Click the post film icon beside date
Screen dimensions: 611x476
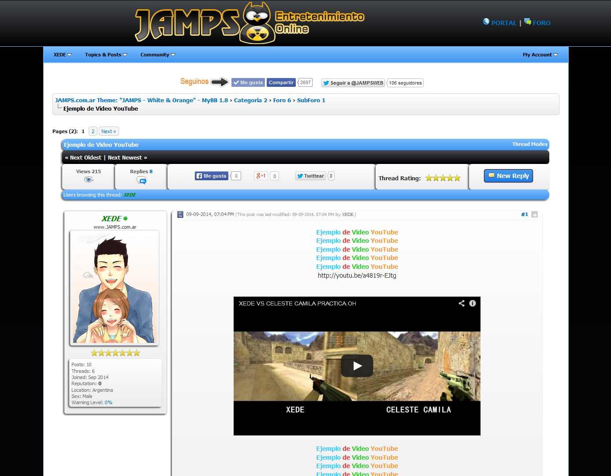(x=180, y=215)
